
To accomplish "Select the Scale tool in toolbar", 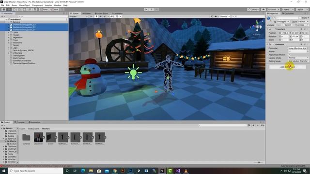I will pyautogui.click(x=19, y=9).
